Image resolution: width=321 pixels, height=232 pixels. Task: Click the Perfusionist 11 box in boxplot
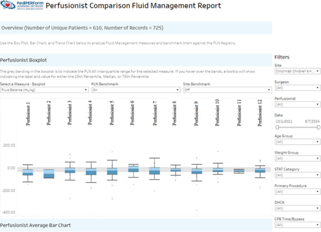[x=239, y=171]
